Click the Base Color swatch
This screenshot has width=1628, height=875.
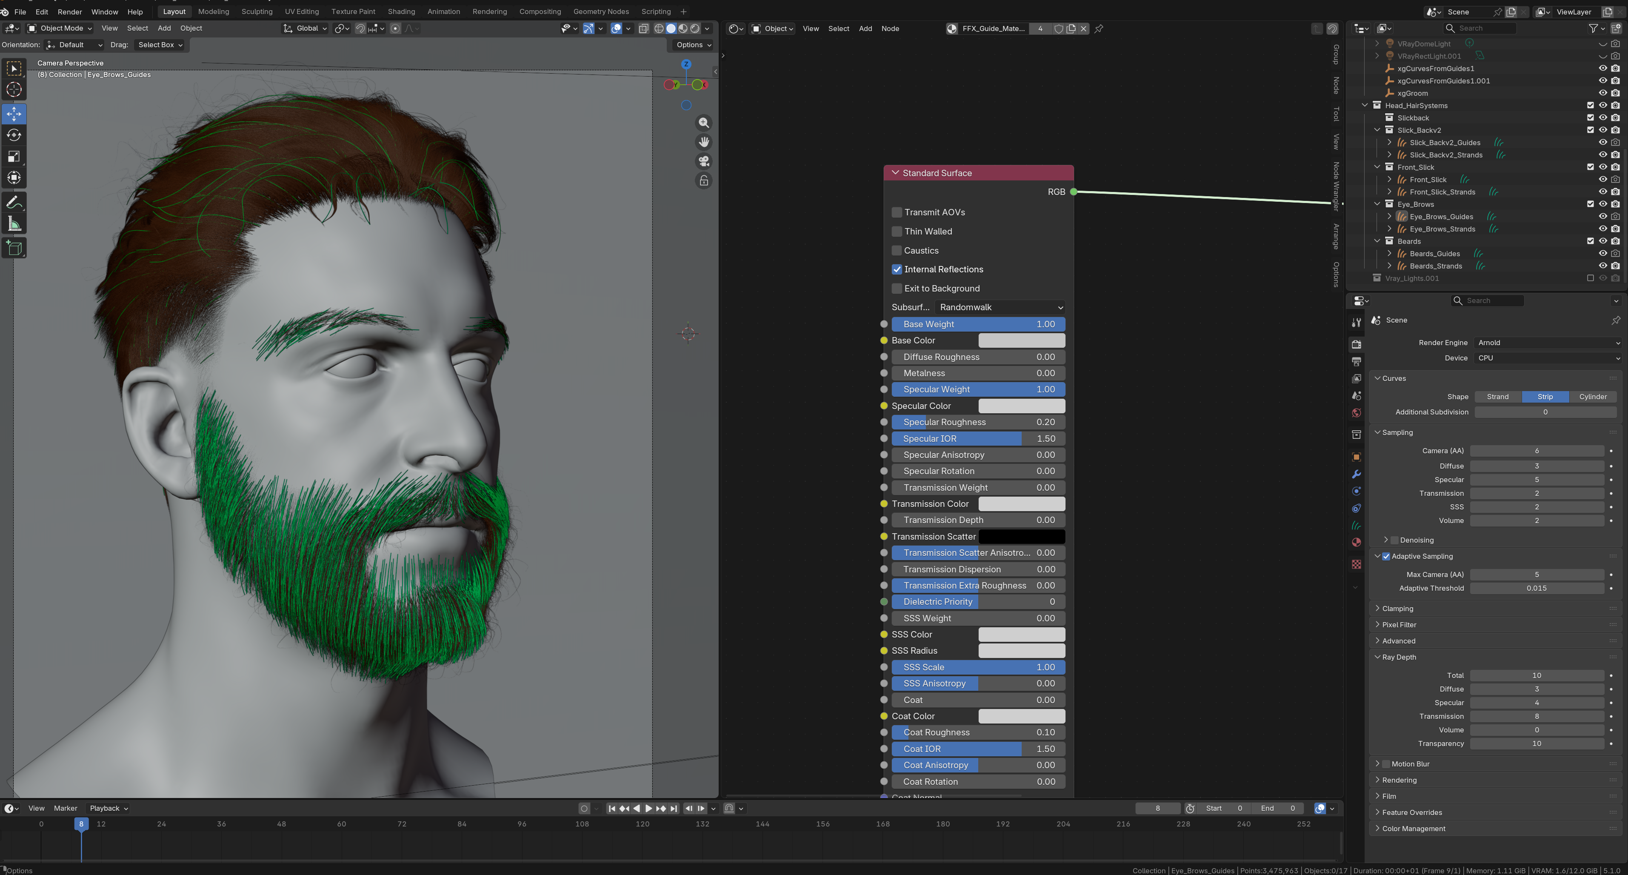tap(1022, 341)
